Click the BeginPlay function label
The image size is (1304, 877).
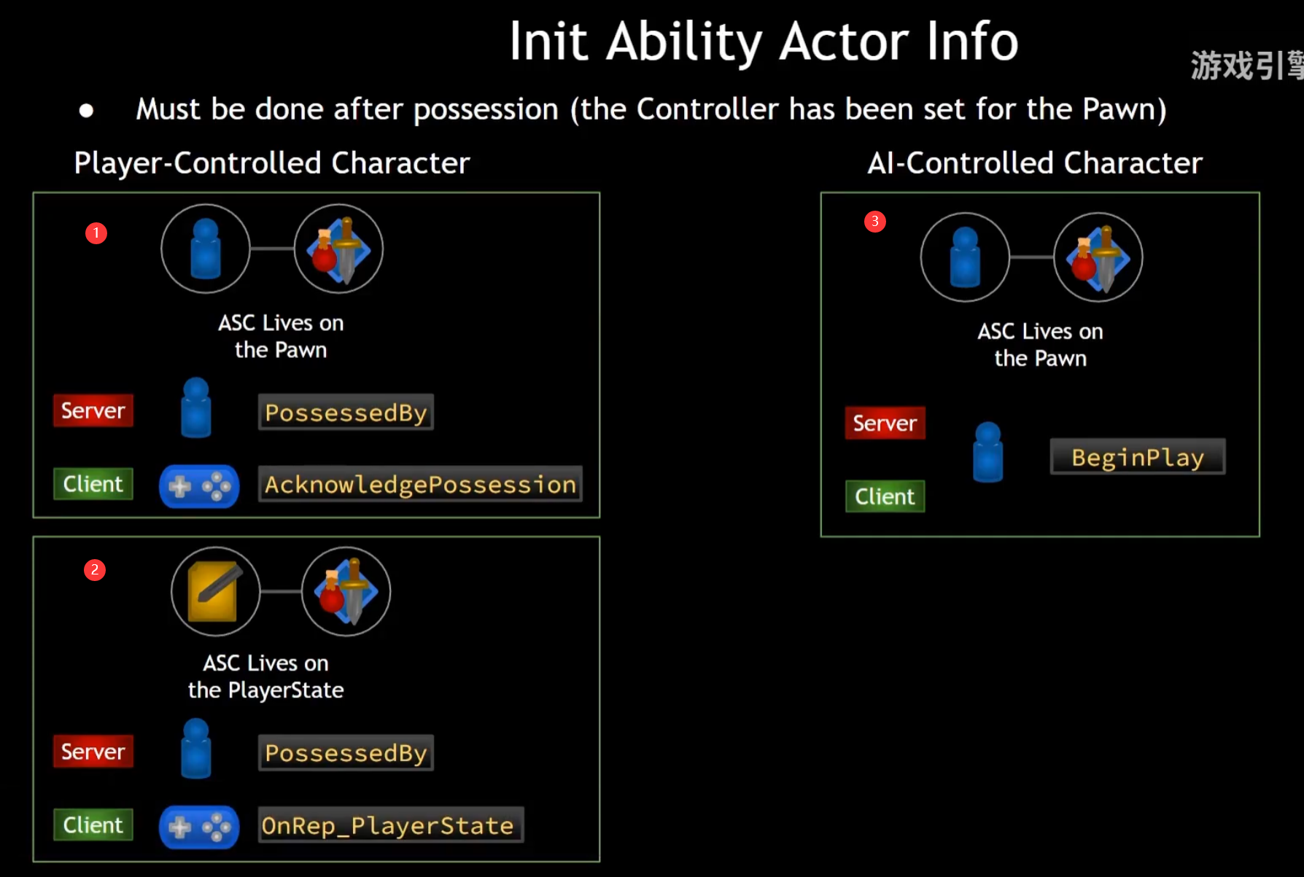[x=1138, y=457]
